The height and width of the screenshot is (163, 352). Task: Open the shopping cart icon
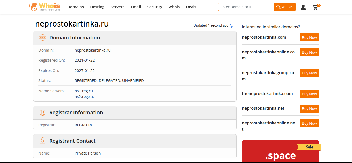[315, 7]
